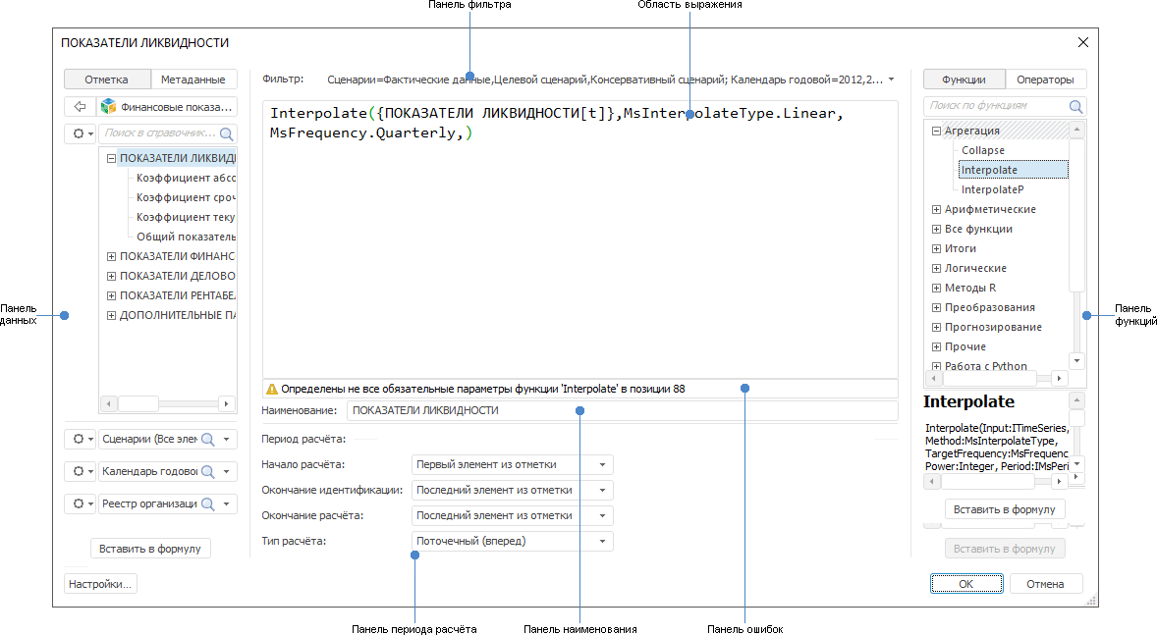Click the gear icon beside справочник search

80,133
